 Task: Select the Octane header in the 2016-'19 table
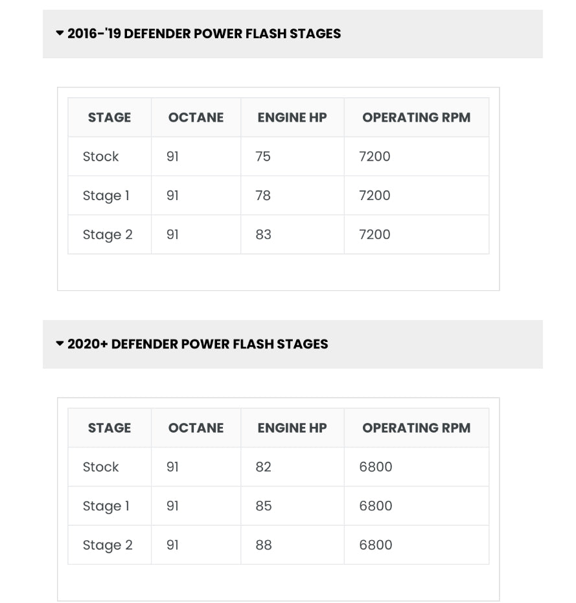[x=196, y=117]
